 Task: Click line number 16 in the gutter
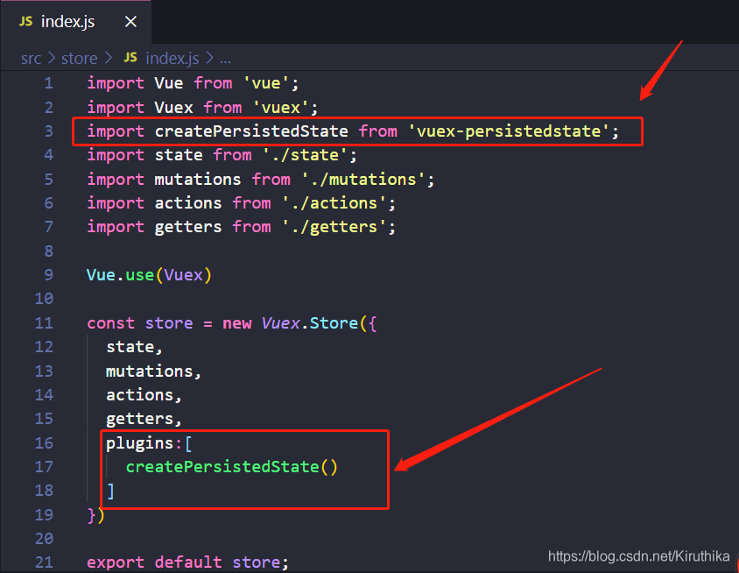[45, 442]
